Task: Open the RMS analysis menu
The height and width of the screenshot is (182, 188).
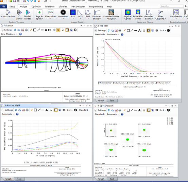Action: click(x=88, y=14)
